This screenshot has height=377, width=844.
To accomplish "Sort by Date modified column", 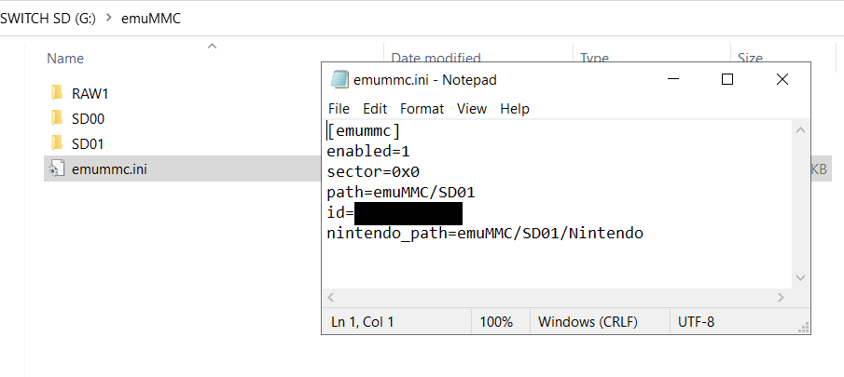I will (436, 58).
